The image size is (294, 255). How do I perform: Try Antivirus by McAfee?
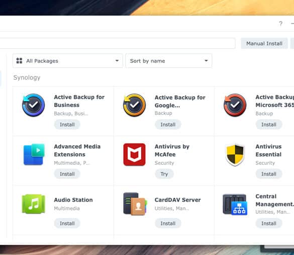(164, 174)
